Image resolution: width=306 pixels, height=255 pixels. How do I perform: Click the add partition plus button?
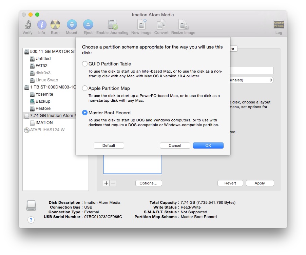[106, 183]
